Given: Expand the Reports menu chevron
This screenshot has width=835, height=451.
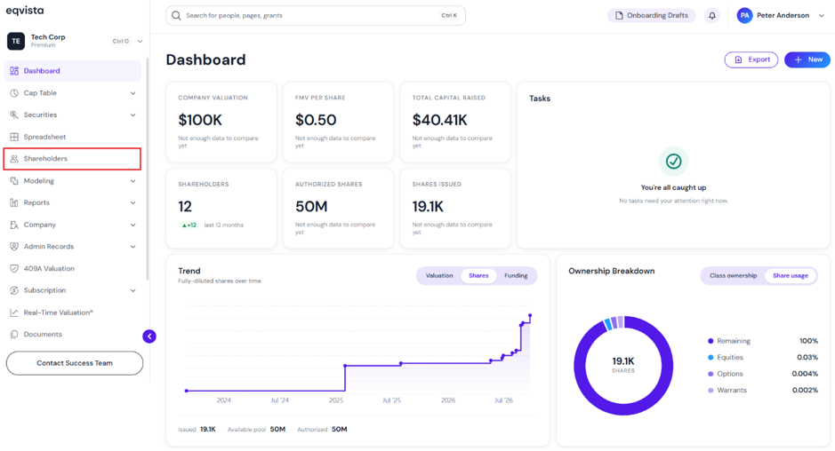Looking at the screenshot, I should pyautogui.click(x=132, y=202).
